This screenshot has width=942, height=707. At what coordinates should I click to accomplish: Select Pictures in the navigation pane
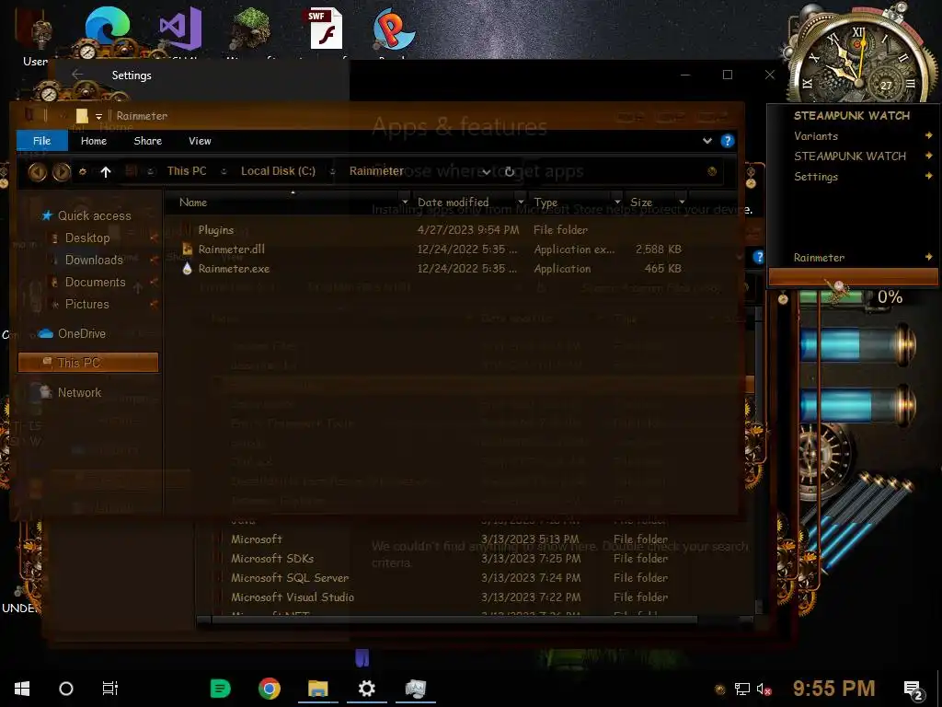pyautogui.click(x=87, y=304)
